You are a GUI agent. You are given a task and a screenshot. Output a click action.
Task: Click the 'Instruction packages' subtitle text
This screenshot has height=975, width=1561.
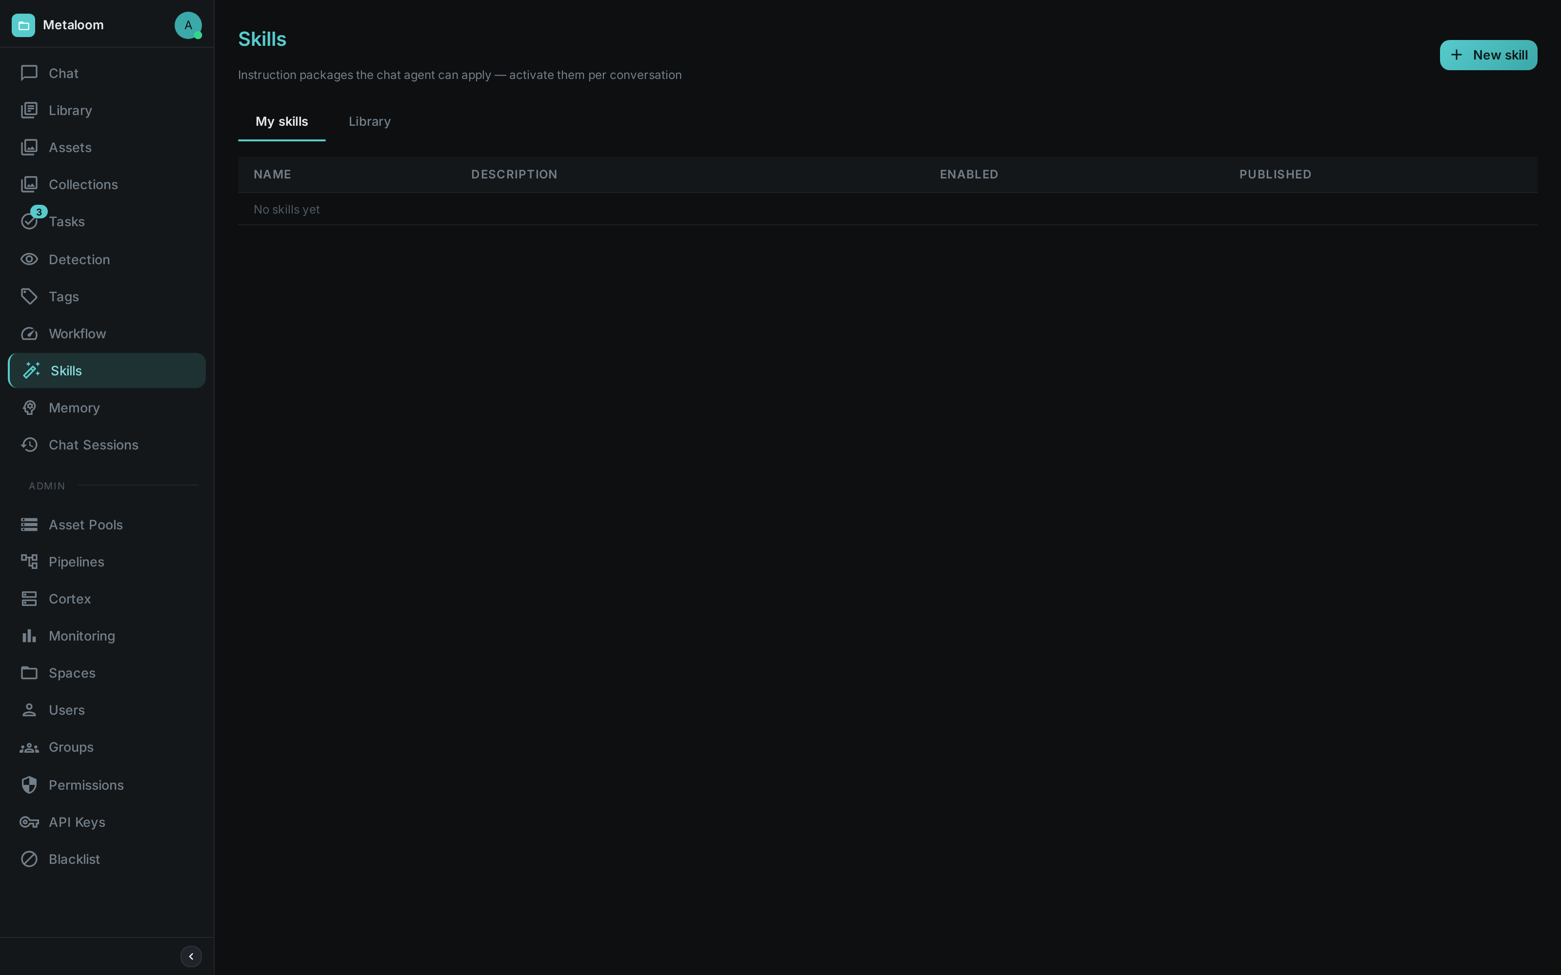click(459, 75)
